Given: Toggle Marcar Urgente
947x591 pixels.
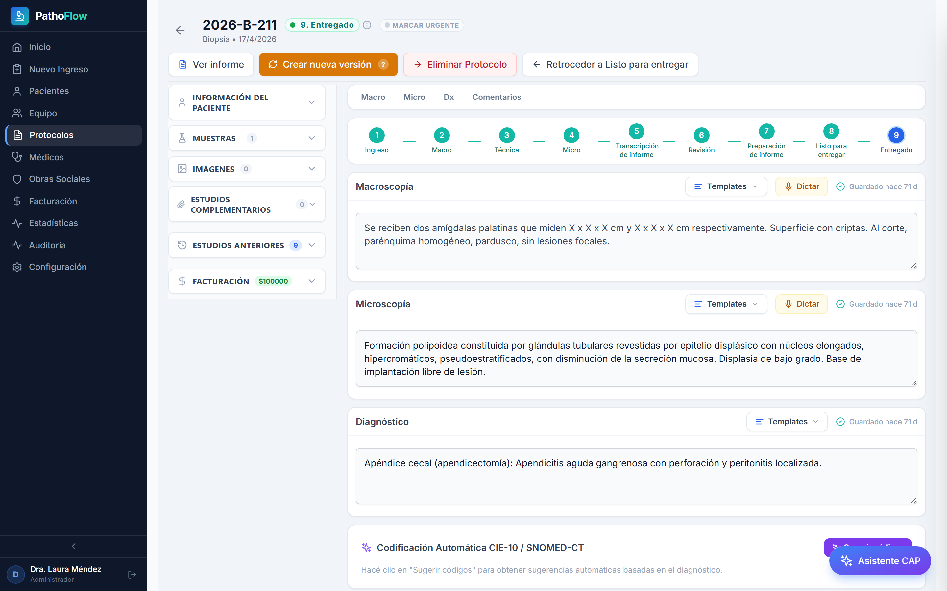Looking at the screenshot, I should click(x=422, y=25).
